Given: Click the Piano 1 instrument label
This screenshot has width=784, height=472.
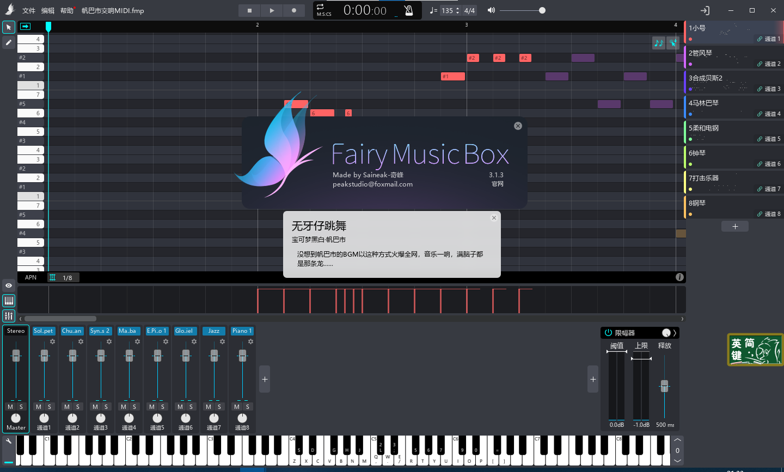Looking at the screenshot, I should click(x=242, y=331).
